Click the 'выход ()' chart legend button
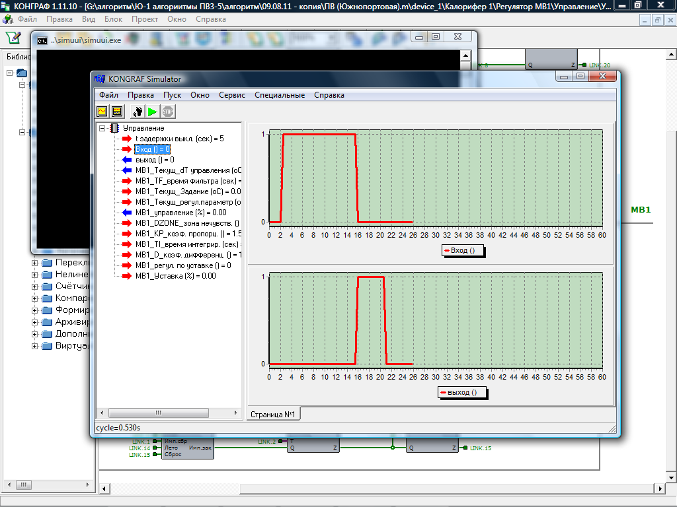Screen dimensions: 677x507 (462, 392)
